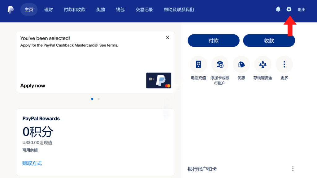Open 帮助及联系我们 help page
Screen dimensions: 317x178
(179, 10)
